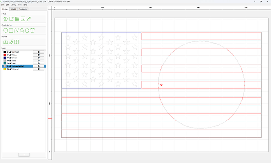Select the Circle vector tool
The height and width of the screenshot is (163, 271).
(x=5, y=30)
